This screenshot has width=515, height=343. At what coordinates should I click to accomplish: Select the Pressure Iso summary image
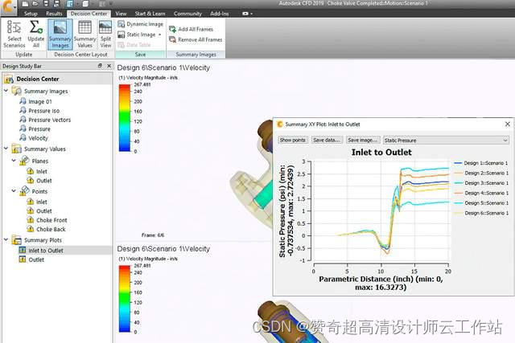click(x=39, y=111)
